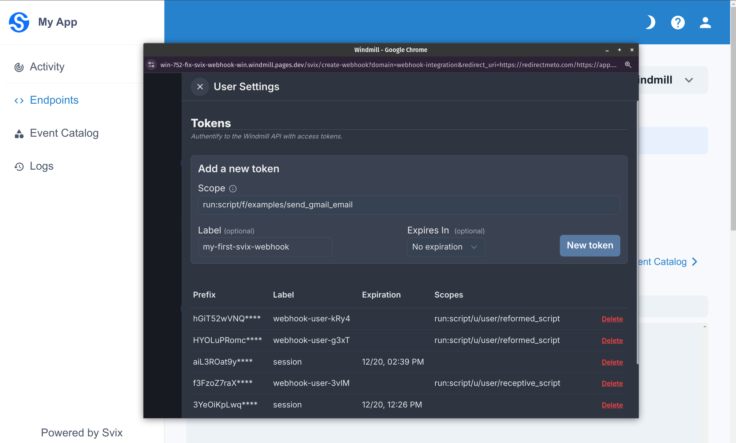Close the User Settings modal
The image size is (736, 443).
[x=200, y=86]
